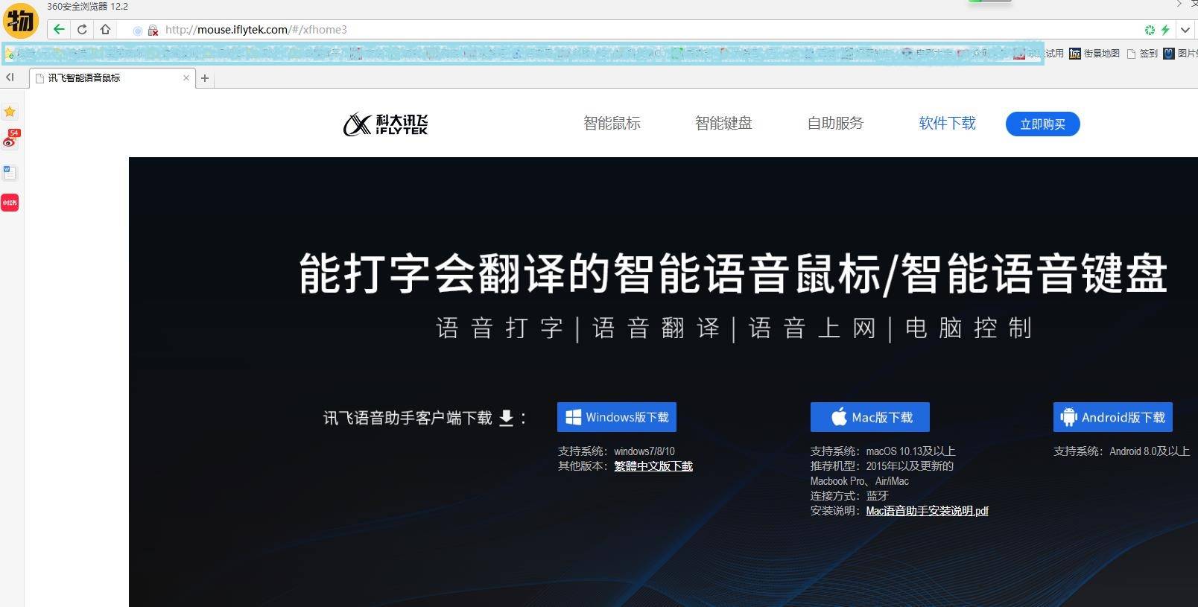
Task: Open the 智能鼠标 menu item
Action: click(612, 124)
